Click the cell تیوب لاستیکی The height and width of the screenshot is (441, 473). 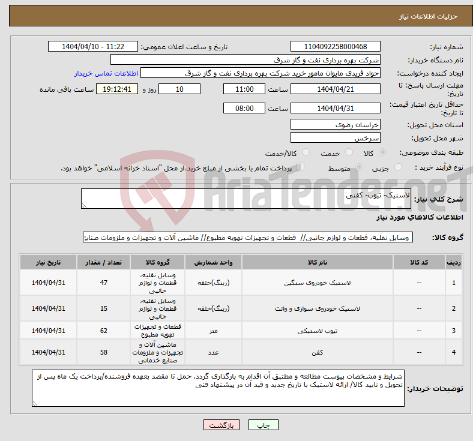[x=318, y=331]
